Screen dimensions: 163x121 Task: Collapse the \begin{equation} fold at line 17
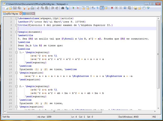tap(16, 73)
